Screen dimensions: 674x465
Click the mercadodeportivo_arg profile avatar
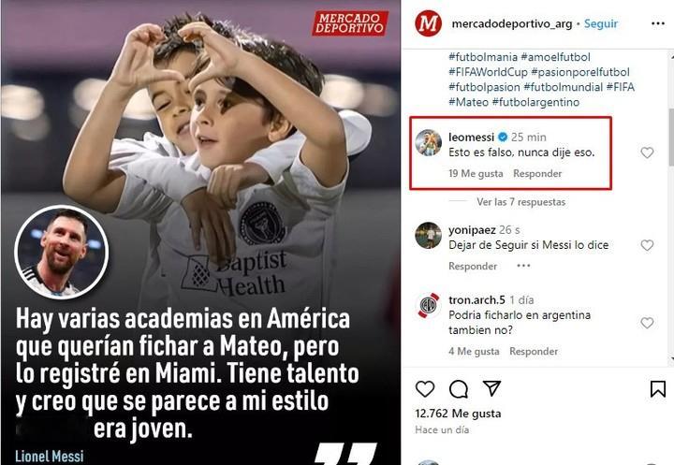tap(428, 23)
